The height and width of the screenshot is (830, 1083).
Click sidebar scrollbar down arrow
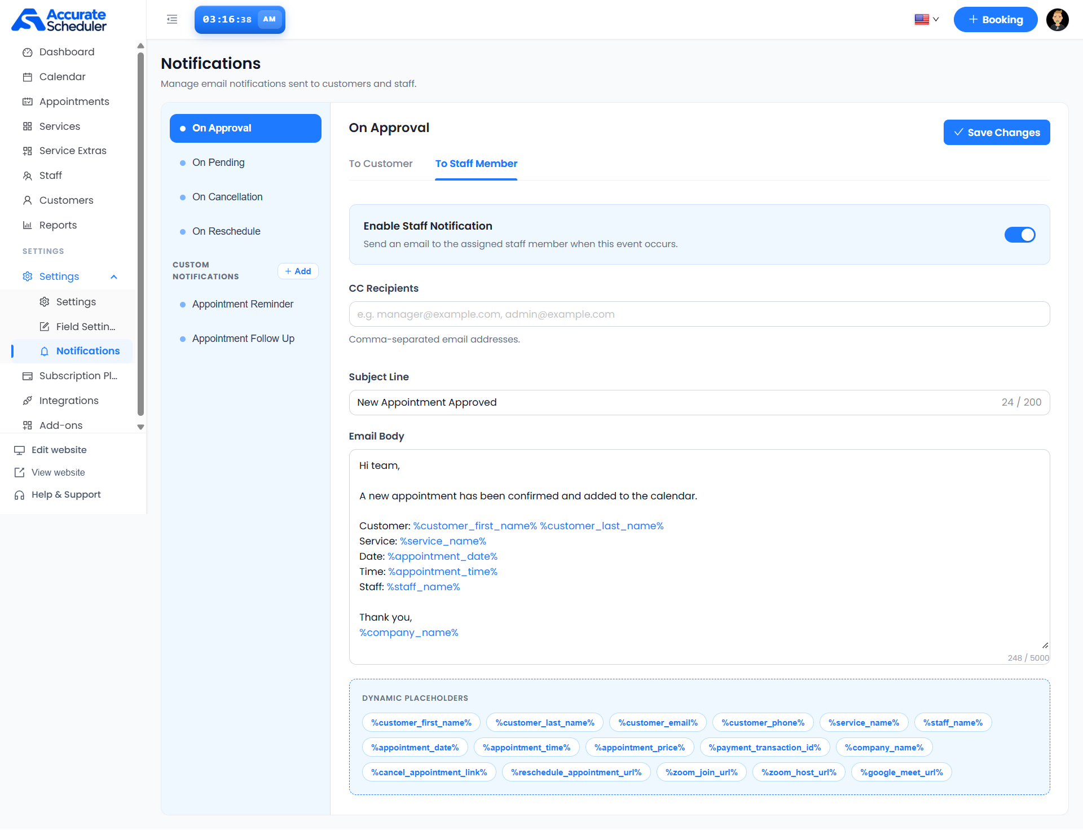140,428
